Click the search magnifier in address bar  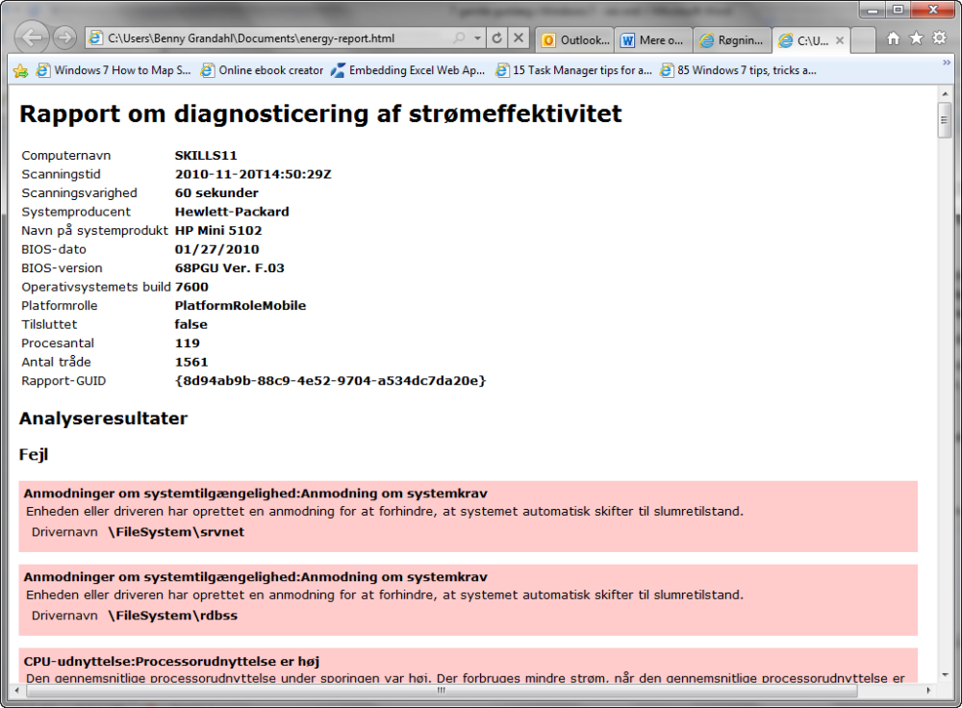coord(459,38)
